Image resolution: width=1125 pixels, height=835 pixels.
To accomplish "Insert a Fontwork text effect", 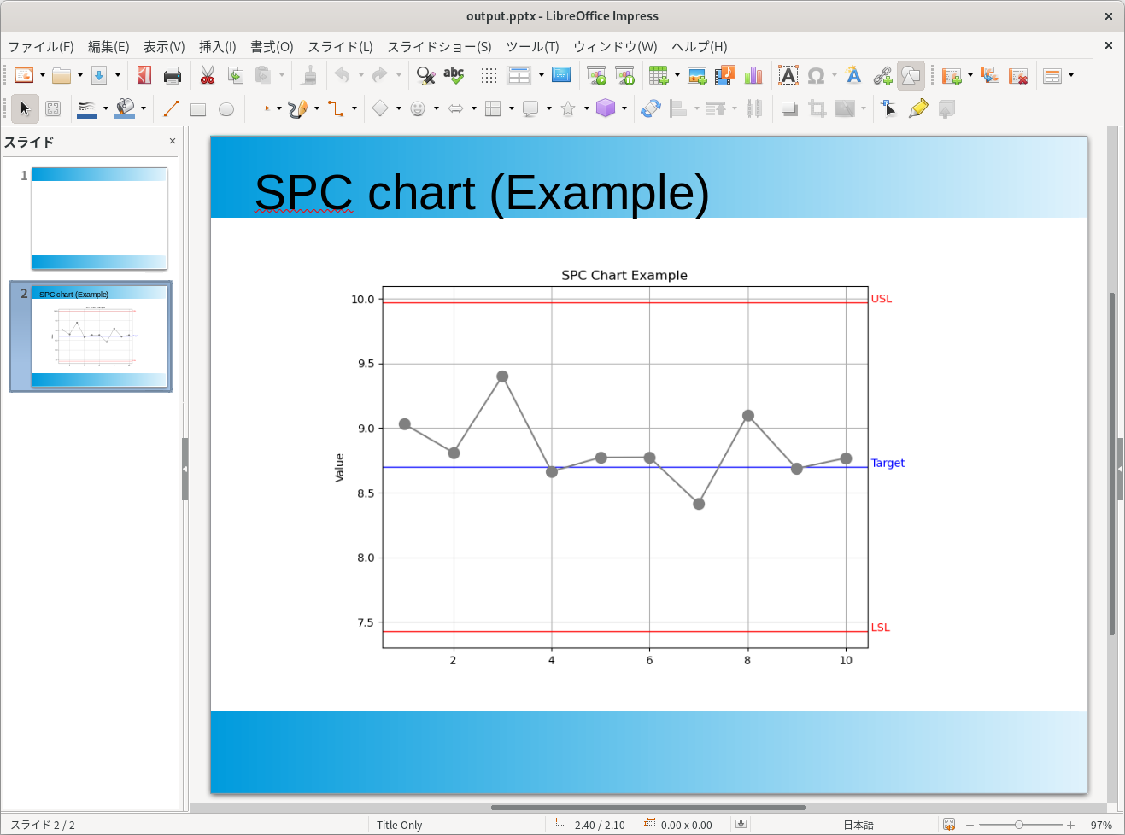I will (853, 75).
